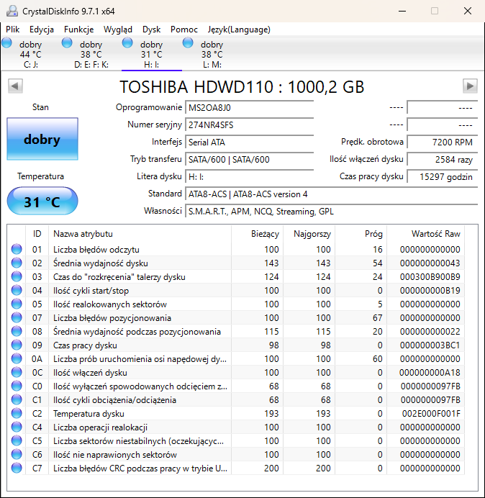Viewport: 485px width, 498px height.
Task: Select the L: M: disk status orb
Action: [x=189, y=43]
